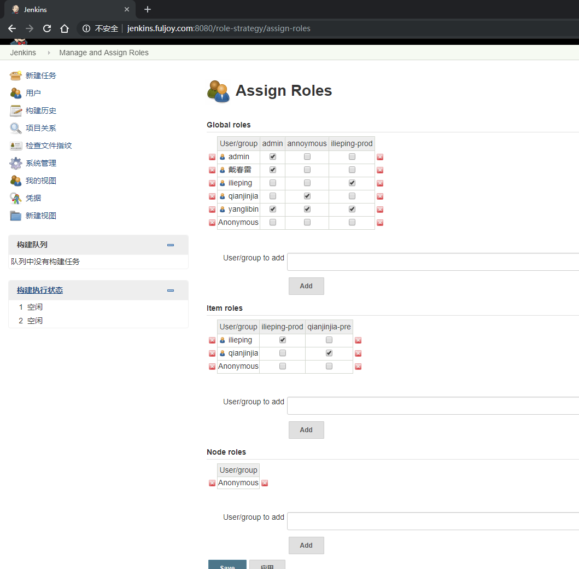Delete 戴春雷 global row via right red X
Image resolution: width=579 pixels, height=569 pixels.
click(380, 170)
